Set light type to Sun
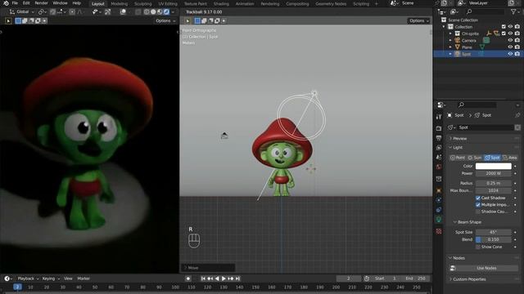 475,158
